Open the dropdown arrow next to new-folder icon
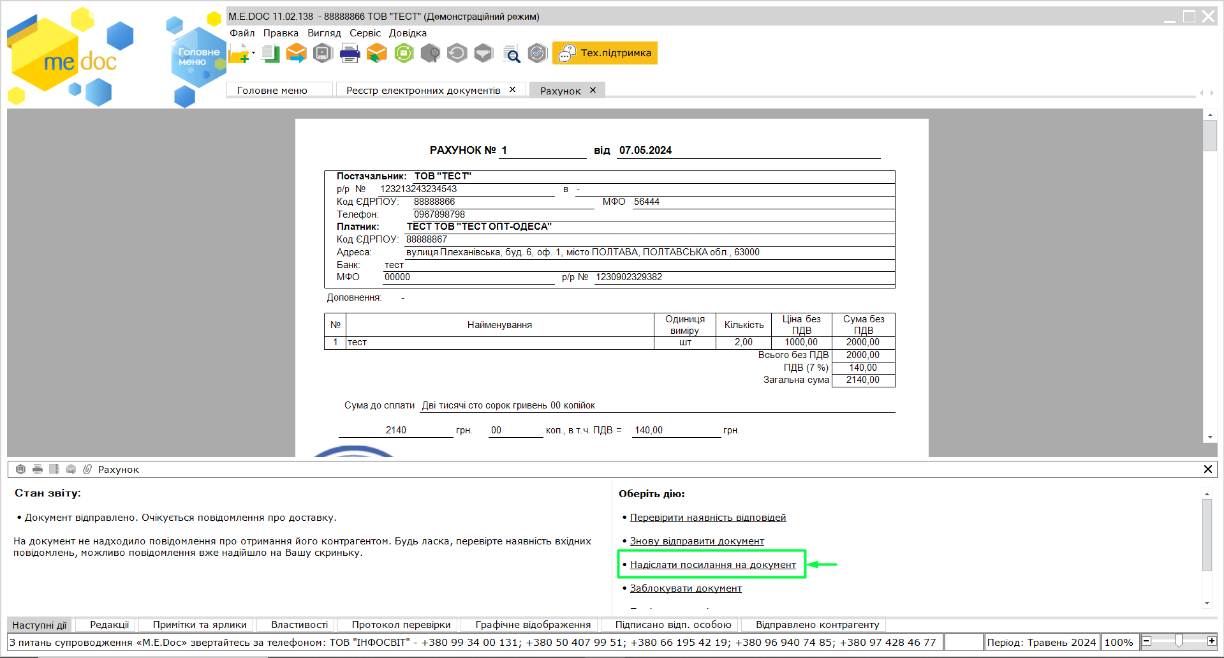The height and width of the screenshot is (658, 1224). click(253, 53)
